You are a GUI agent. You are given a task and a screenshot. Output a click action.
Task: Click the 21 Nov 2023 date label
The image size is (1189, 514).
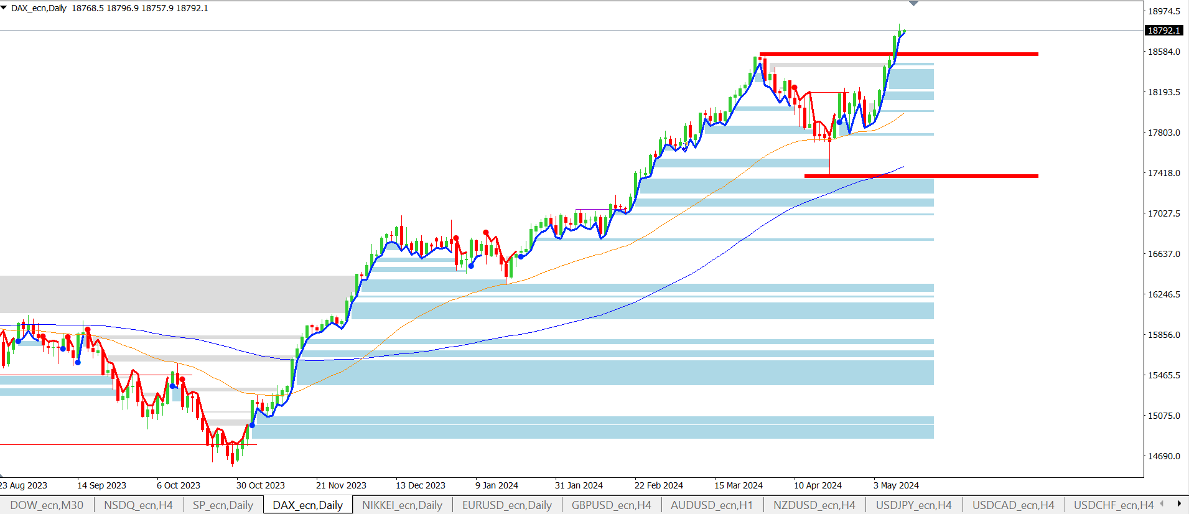tap(341, 485)
